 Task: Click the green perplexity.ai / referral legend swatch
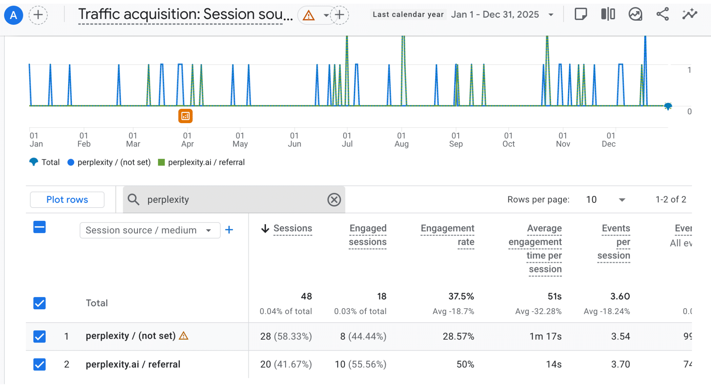(161, 162)
